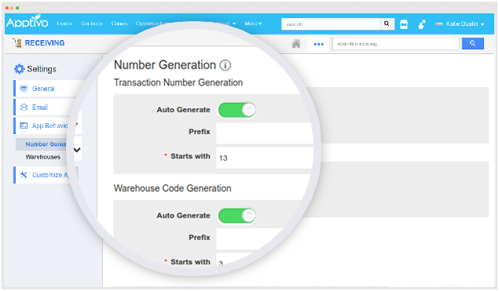Screen dimensions: 499x291
Task: Click the Settings gear icon
Action: coord(19,69)
